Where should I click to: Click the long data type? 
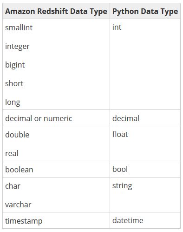[13, 102]
